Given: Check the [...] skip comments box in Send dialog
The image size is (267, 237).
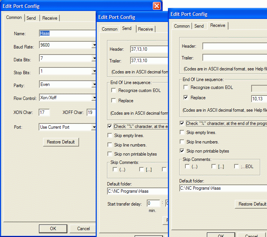Looking at the screenshot, I should (x=141, y=170).
